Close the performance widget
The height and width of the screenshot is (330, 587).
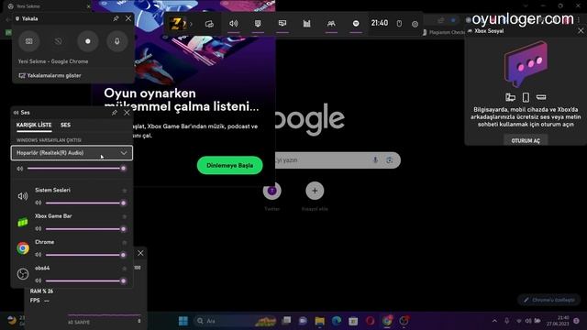[x=140, y=253]
